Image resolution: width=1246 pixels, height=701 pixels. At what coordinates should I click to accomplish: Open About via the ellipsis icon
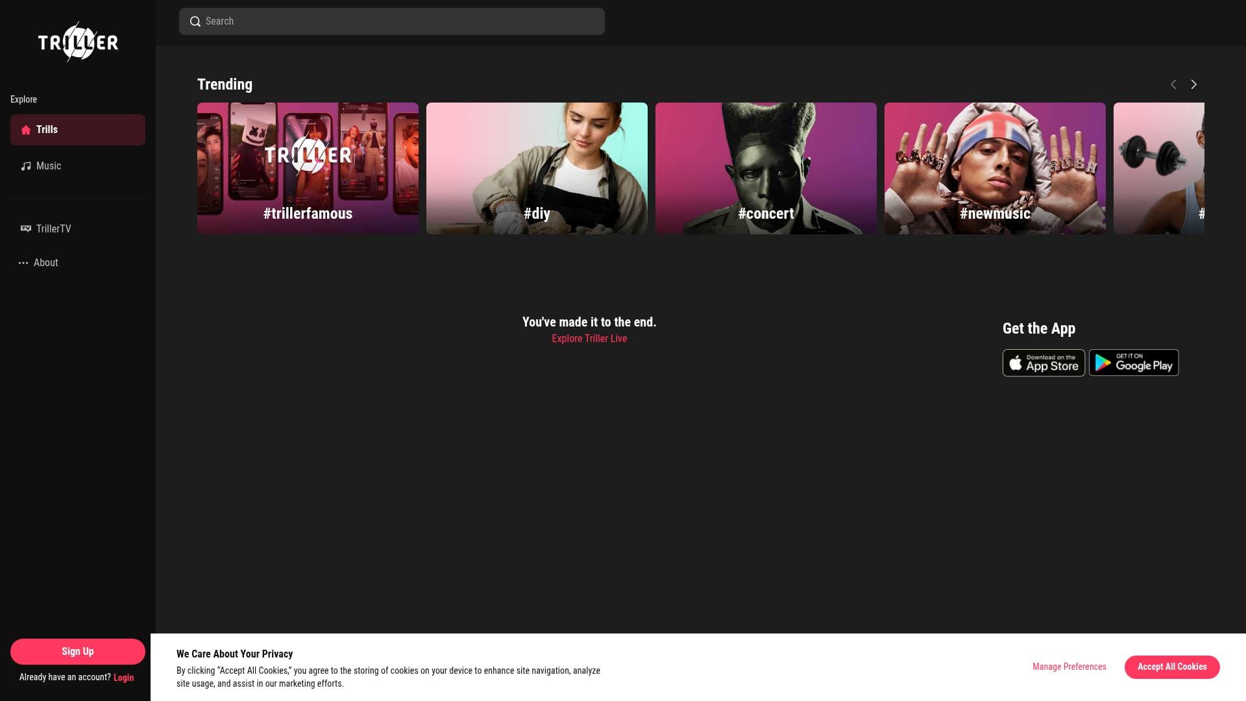click(x=24, y=262)
